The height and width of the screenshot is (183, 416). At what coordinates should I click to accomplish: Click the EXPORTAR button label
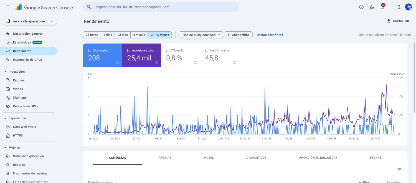(401, 21)
